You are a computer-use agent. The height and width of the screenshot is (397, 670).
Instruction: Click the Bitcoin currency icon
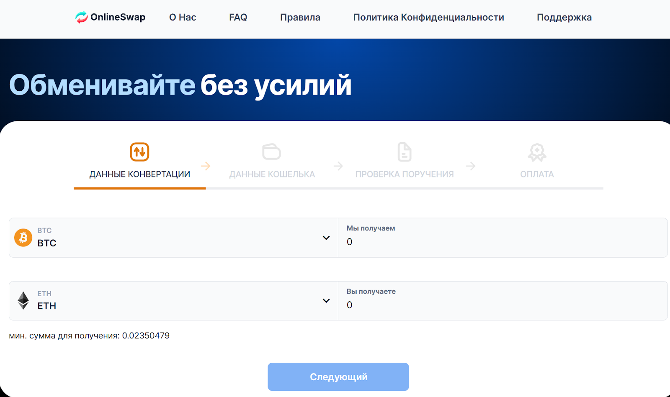[x=23, y=238]
